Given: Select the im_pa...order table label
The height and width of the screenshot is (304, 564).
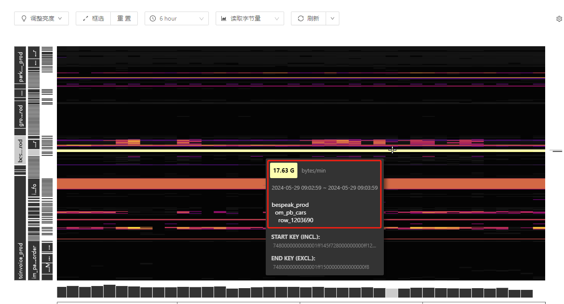Looking at the screenshot, I should click(34, 262).
